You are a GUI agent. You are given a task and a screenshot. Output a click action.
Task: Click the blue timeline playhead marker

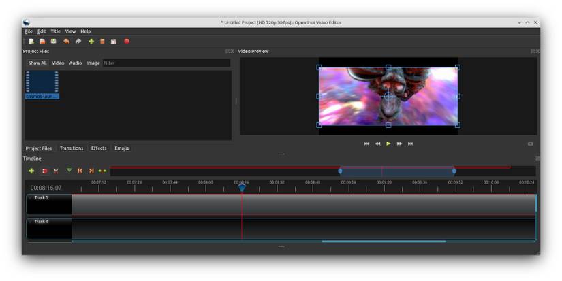(x=242, y=187)
